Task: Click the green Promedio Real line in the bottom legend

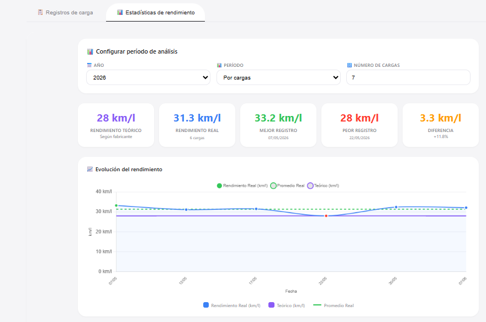Action: pos(317,305)
